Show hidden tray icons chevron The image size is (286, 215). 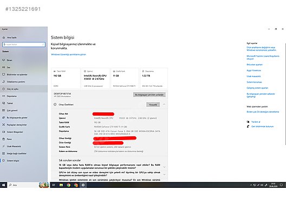tap(251, 185)
